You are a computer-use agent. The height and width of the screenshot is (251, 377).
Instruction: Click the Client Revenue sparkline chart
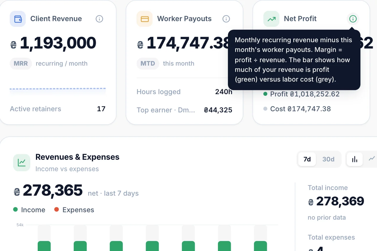58,91
